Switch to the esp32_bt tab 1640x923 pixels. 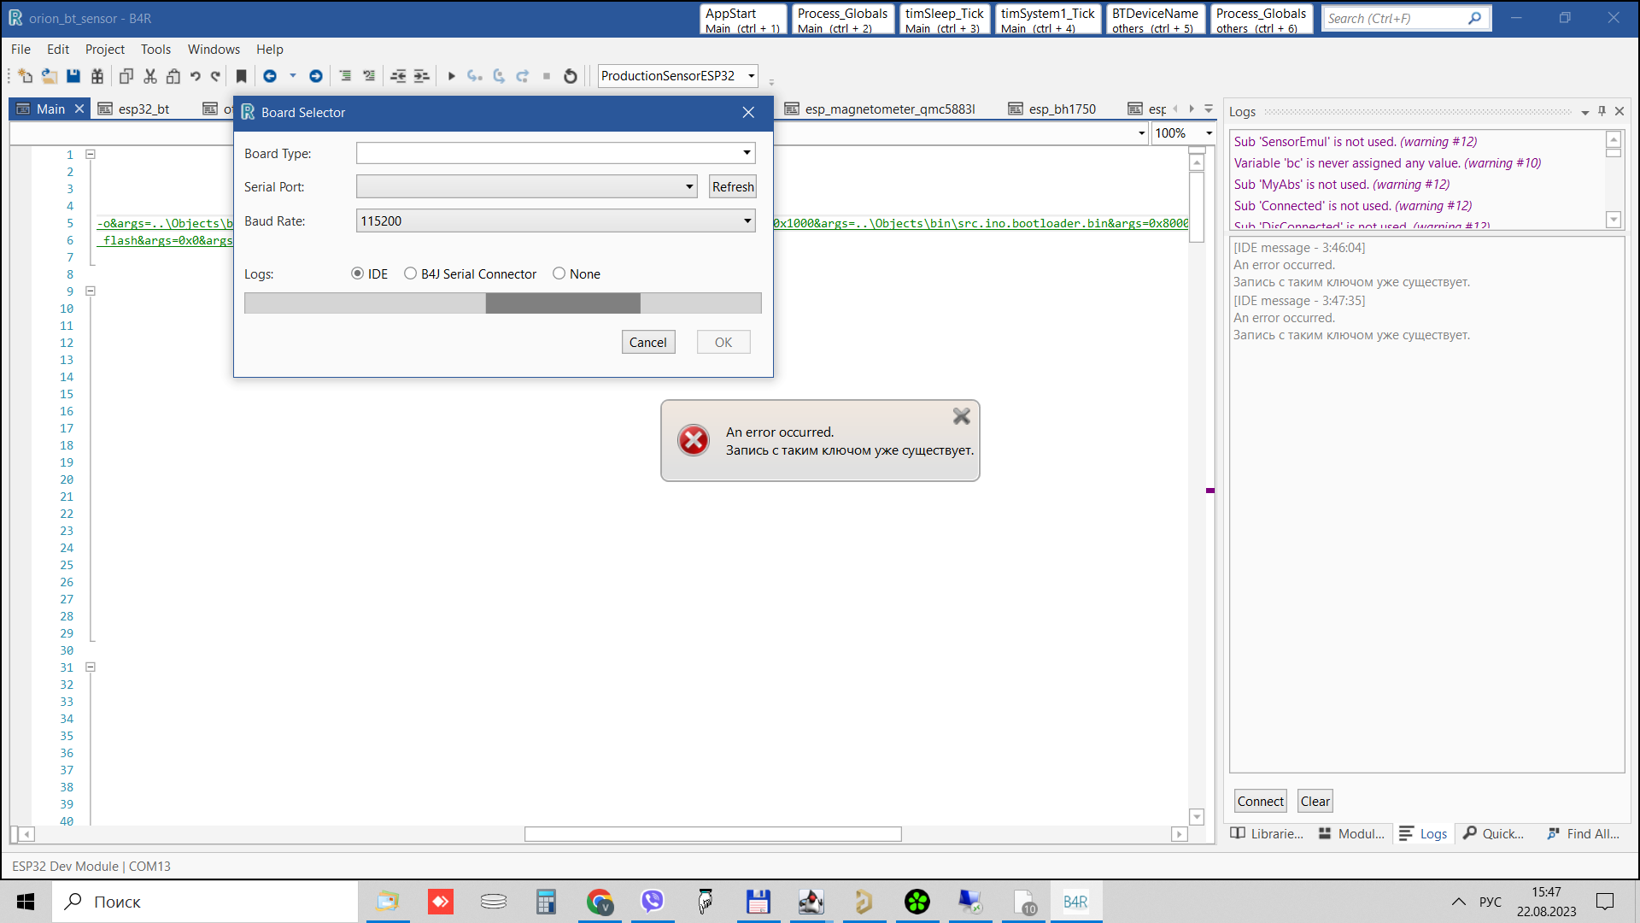pos(143,109)
